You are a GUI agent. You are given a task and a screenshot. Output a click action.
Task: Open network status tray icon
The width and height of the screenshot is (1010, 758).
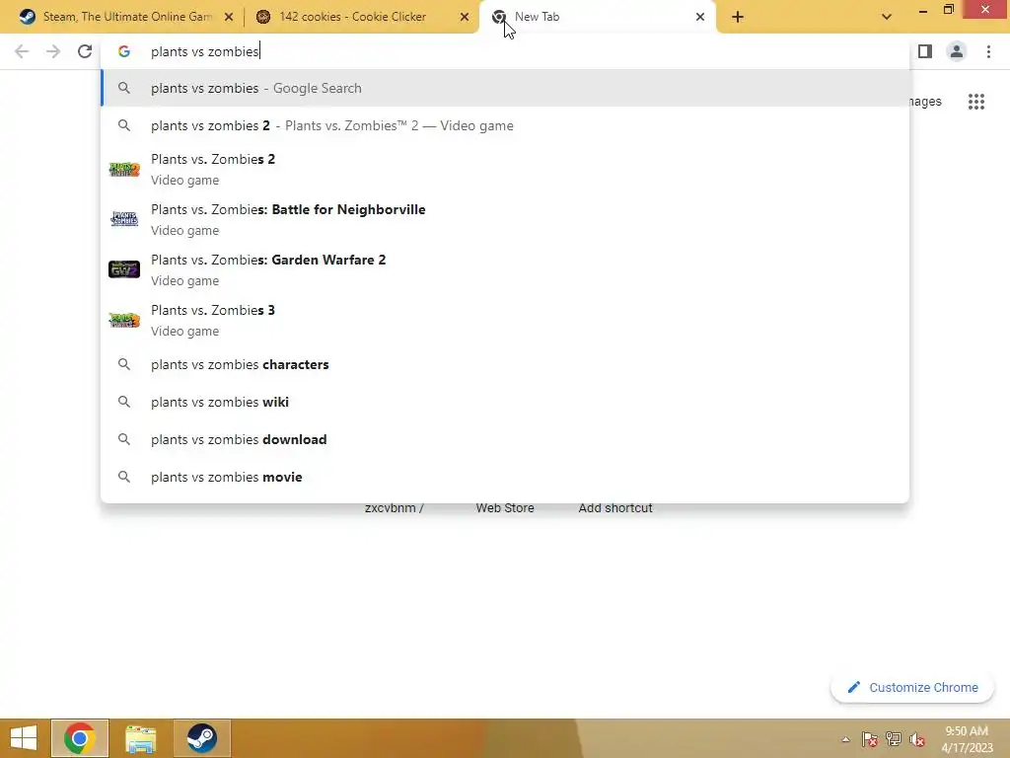point(894,739)
